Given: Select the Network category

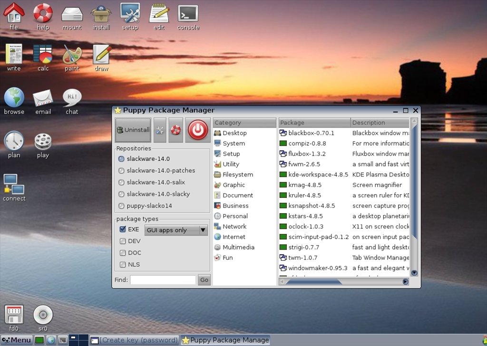Looking at the screenshot, I should (x=244, y=227).
